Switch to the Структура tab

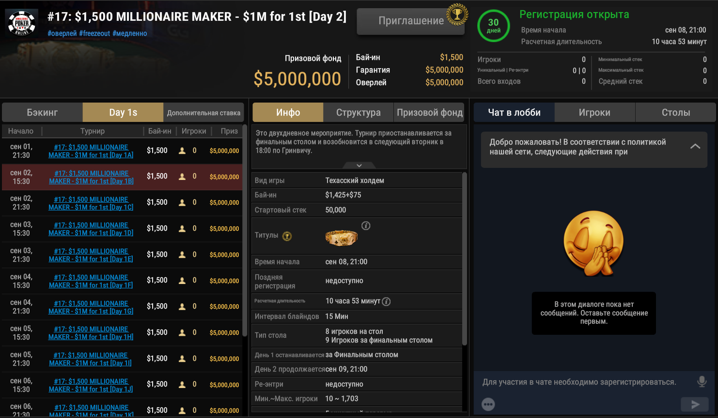point(358,113)
